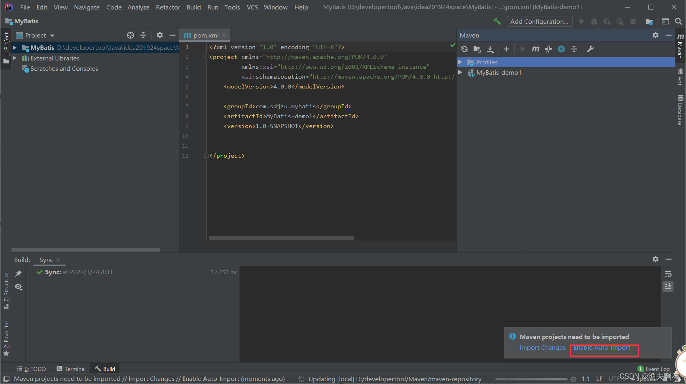This screenshot has width=686, height=384.
Task: Toggle the Build view eye icon
Action: 18,287
